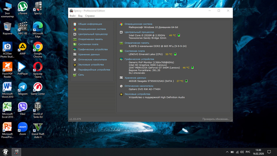Select Графические устройства in the sidebar

(x=93, y=49)
